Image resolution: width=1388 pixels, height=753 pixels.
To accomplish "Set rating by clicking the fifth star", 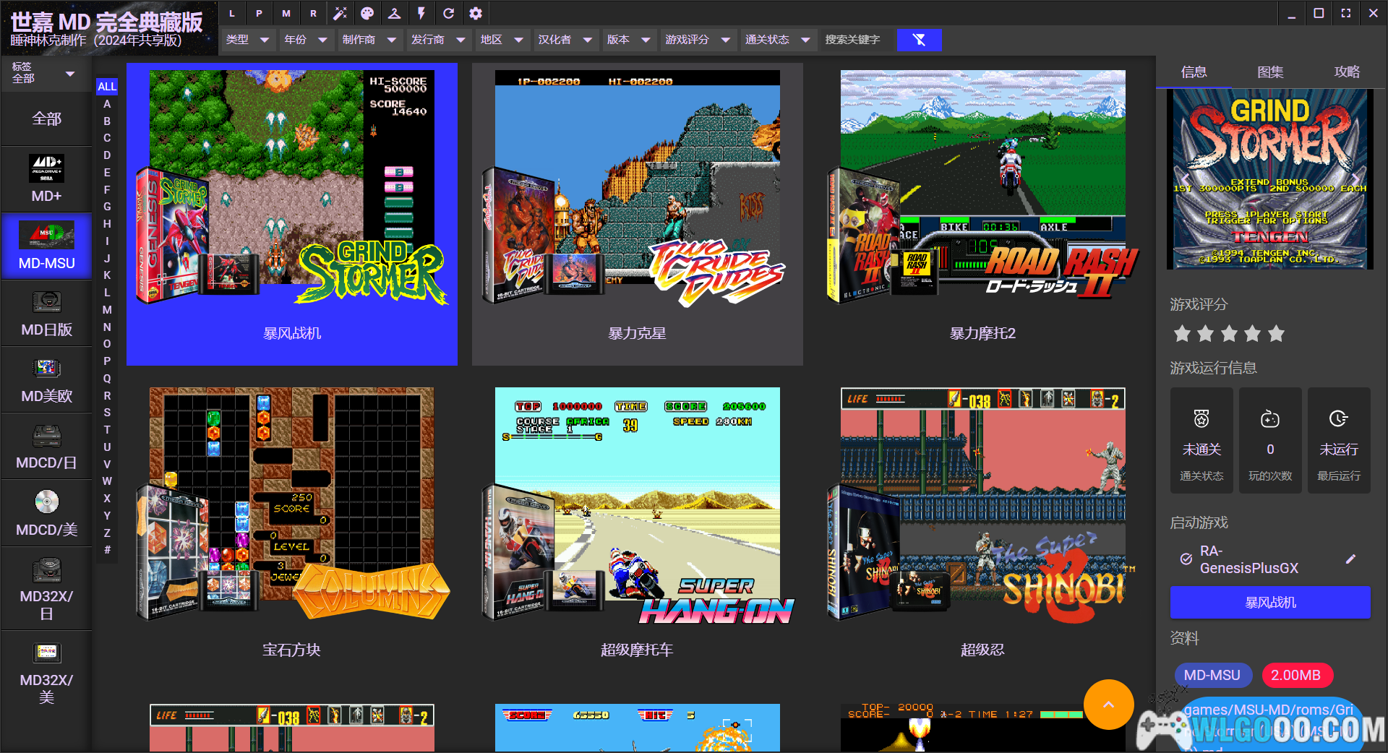I will [x=1277, y=333].
